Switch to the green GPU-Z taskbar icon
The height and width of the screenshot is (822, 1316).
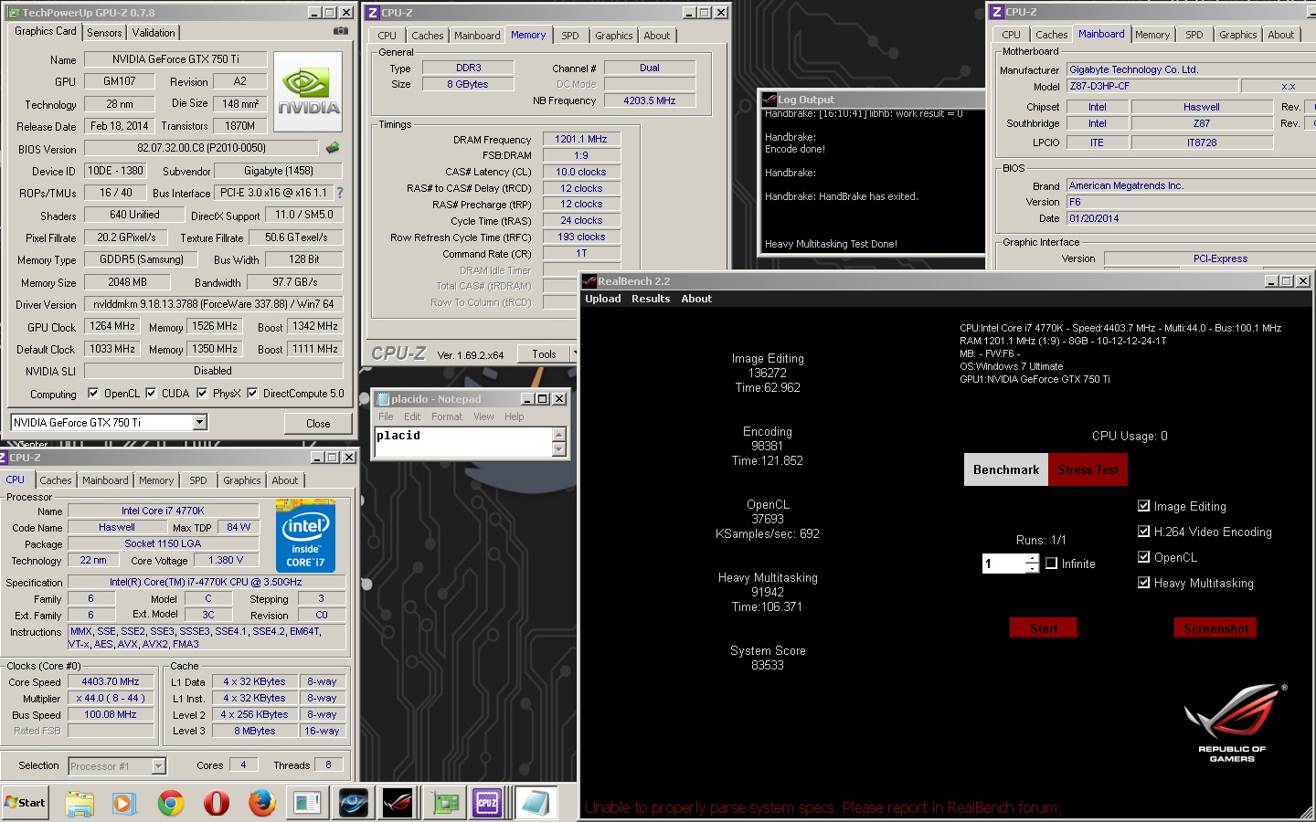[445, 803]
